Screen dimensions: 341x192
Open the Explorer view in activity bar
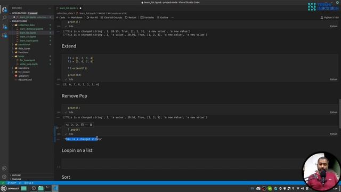tap(4, 9)
